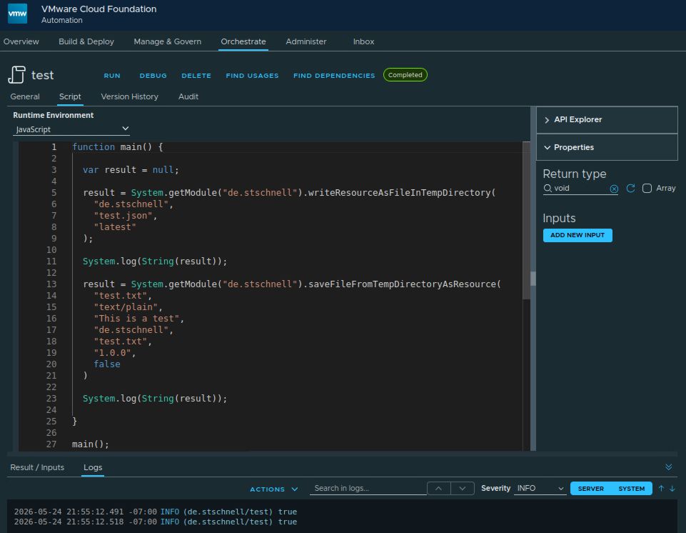Go to next log search match
The image size is (686, 533).
click(x=463, y=488)
